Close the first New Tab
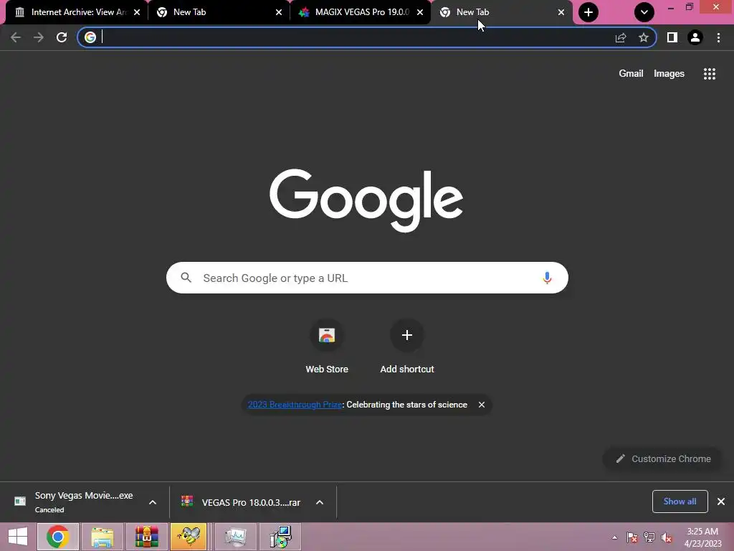This screenshot has height=551, width=734. click(x=279, y=12)
